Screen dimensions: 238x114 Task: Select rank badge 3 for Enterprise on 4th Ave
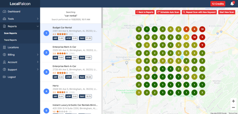(46, 72)
